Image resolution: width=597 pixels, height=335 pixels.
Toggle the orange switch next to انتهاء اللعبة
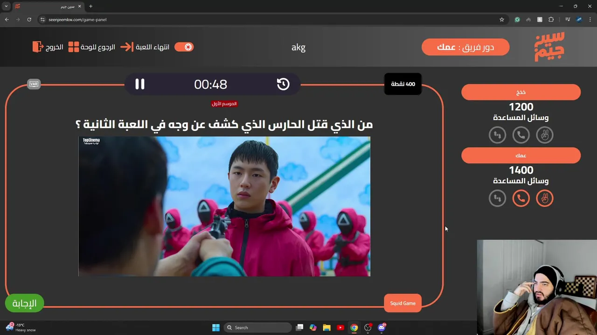click(x=184, y=47)
